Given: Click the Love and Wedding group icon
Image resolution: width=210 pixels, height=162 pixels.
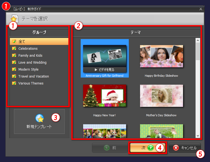Looking at the screenshot, I should [x=14, y=63].
